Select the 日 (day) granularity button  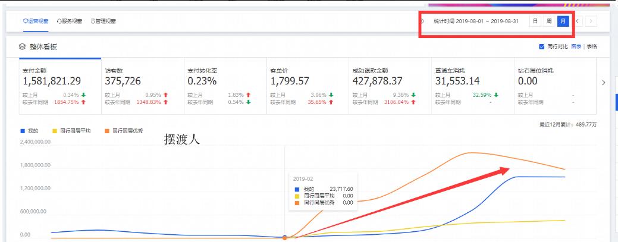tap(535, 21)
